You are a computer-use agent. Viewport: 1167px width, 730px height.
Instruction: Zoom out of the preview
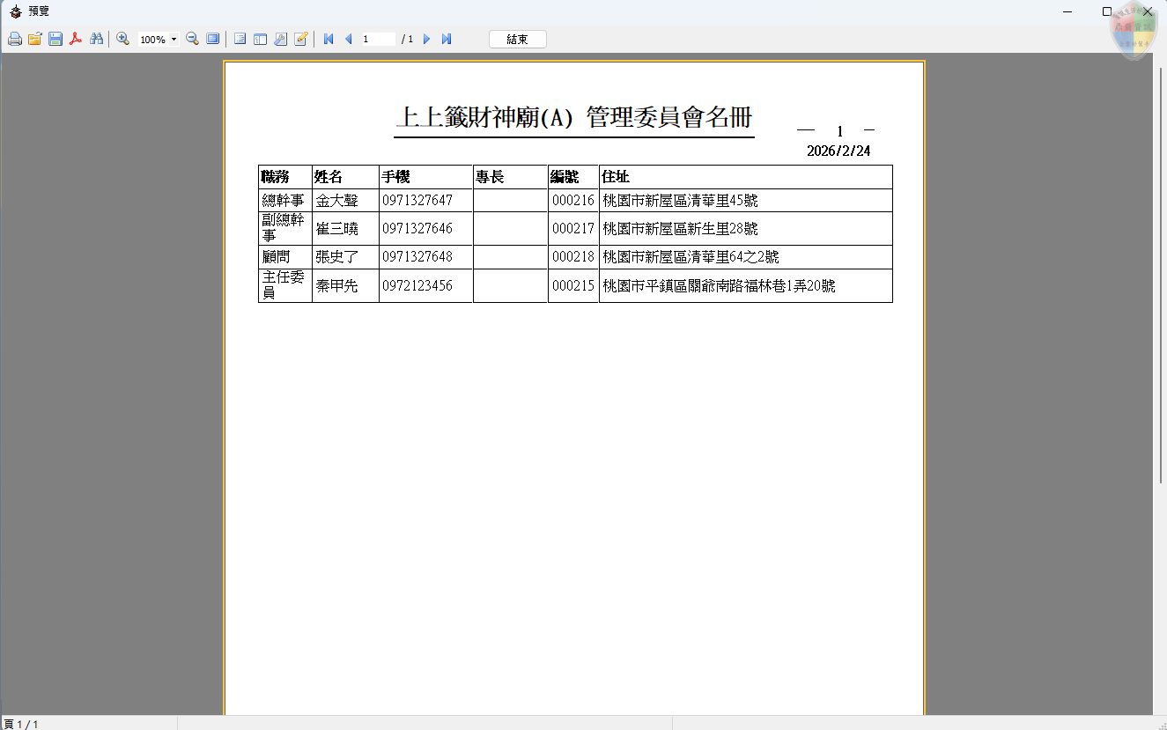click(x=193, y=39)
